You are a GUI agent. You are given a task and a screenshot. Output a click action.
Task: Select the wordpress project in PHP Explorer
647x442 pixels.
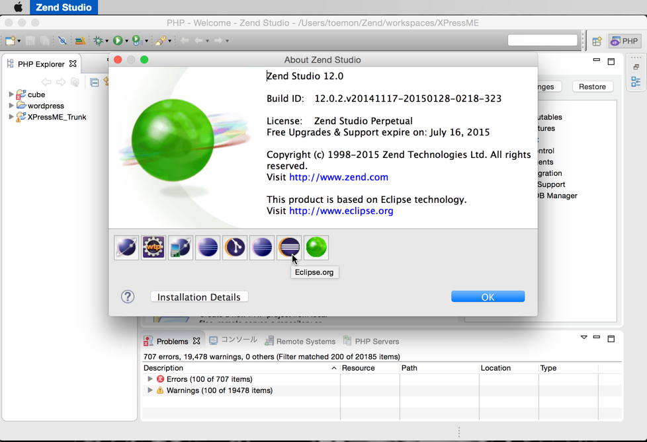click(x=46, y=106)
